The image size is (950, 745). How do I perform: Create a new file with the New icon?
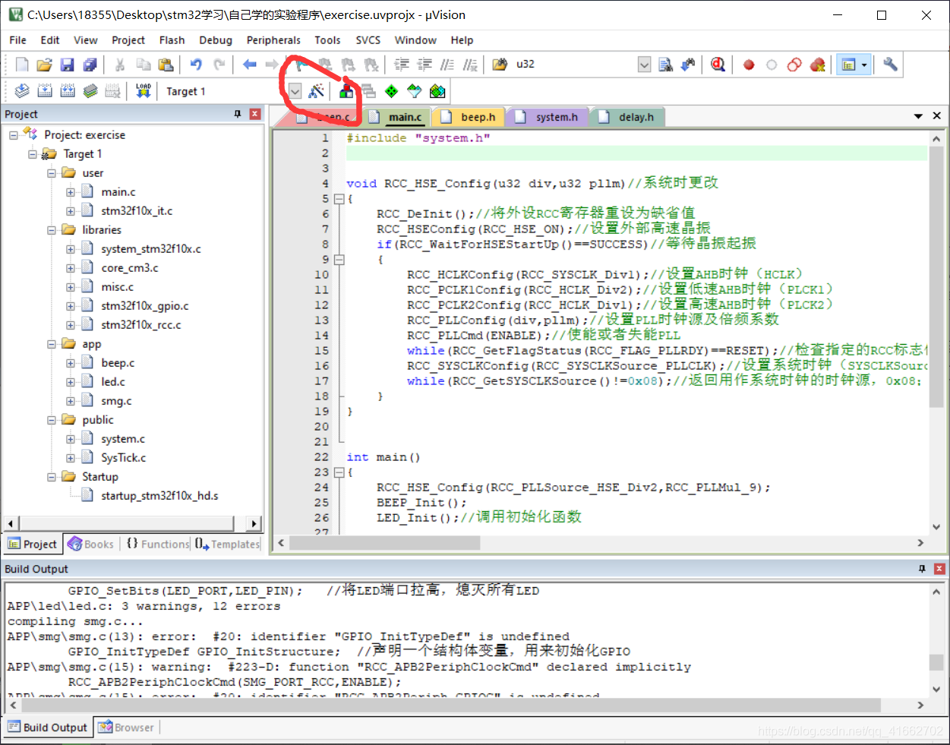[x=22, y=65]
